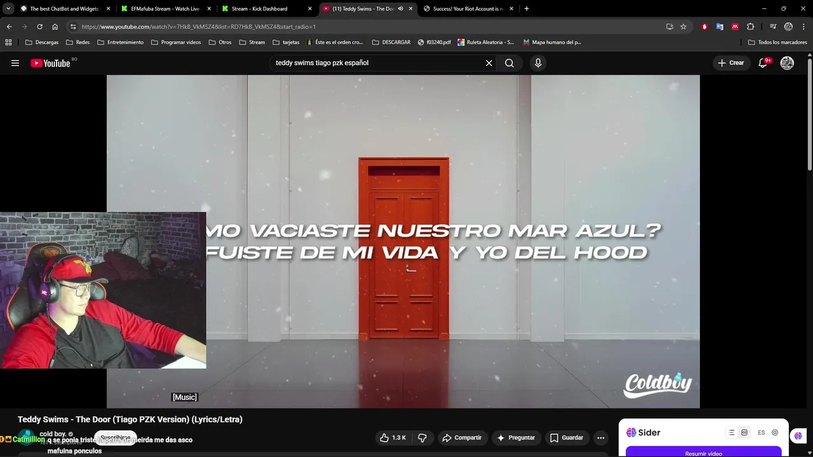Screen dimensions: 813x457
Task: Open the red hand blocker extension
Action: point(704,27)
